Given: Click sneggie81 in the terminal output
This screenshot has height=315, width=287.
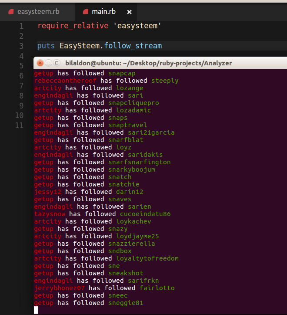Looking at the screenshot, I should 126,303.
